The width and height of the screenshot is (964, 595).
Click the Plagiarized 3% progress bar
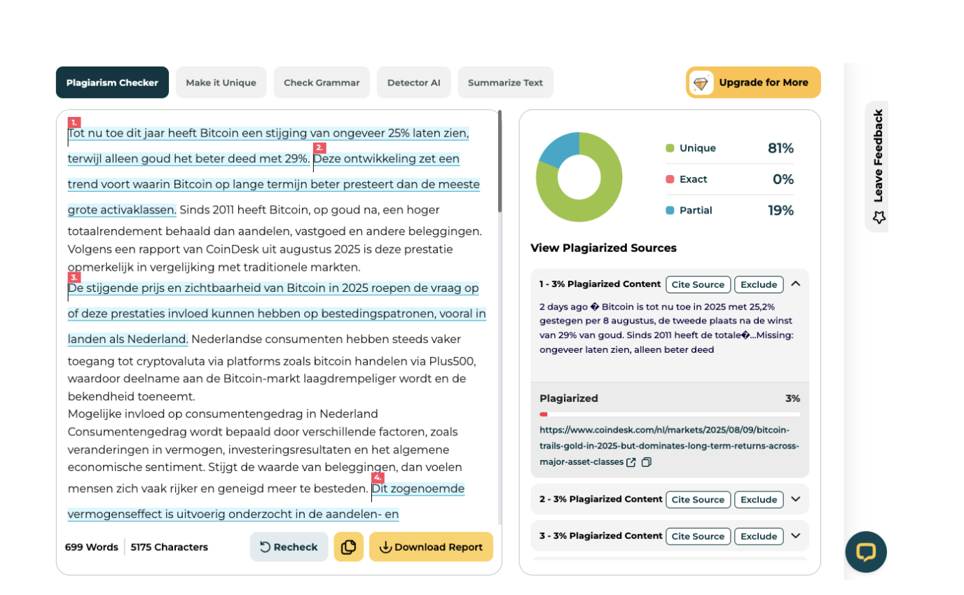pos(670,414)
